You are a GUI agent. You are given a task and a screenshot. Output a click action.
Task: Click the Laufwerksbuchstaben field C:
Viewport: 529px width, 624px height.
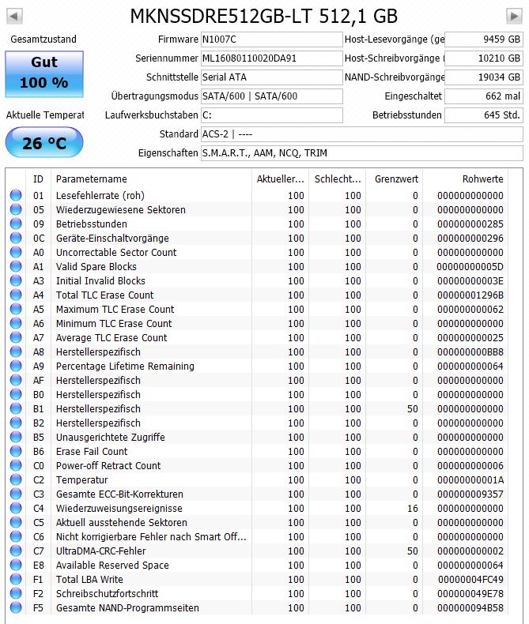pos(272,115)
